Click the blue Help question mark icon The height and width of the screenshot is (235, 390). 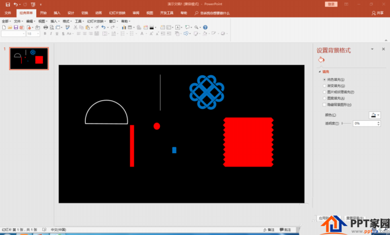click(x=205, y=27)
